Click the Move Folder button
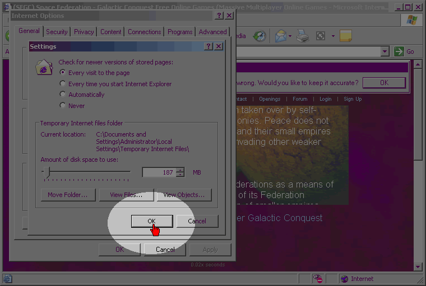Screen dimensions: 426x286 pyautogui.click(x=67, y=195)
